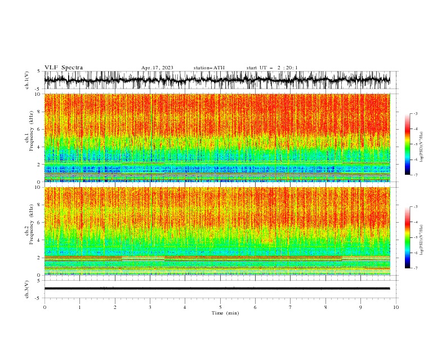Click the ch.1 color bar "log(PSD)(V²/Hz)" label
446x345 pixels.
pyautogui.click(x=421, y=147)
